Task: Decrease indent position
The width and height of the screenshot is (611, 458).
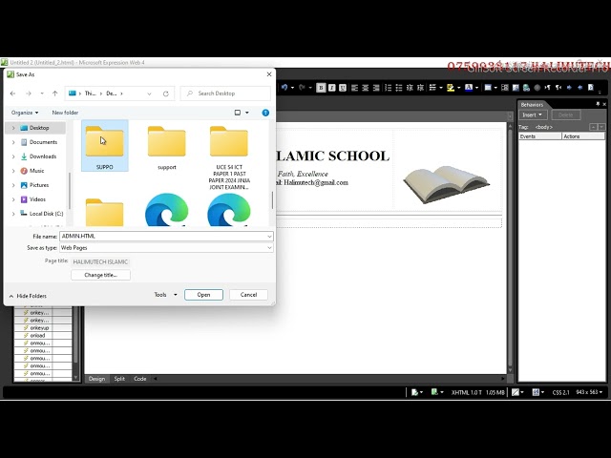Action: point(410,88)
